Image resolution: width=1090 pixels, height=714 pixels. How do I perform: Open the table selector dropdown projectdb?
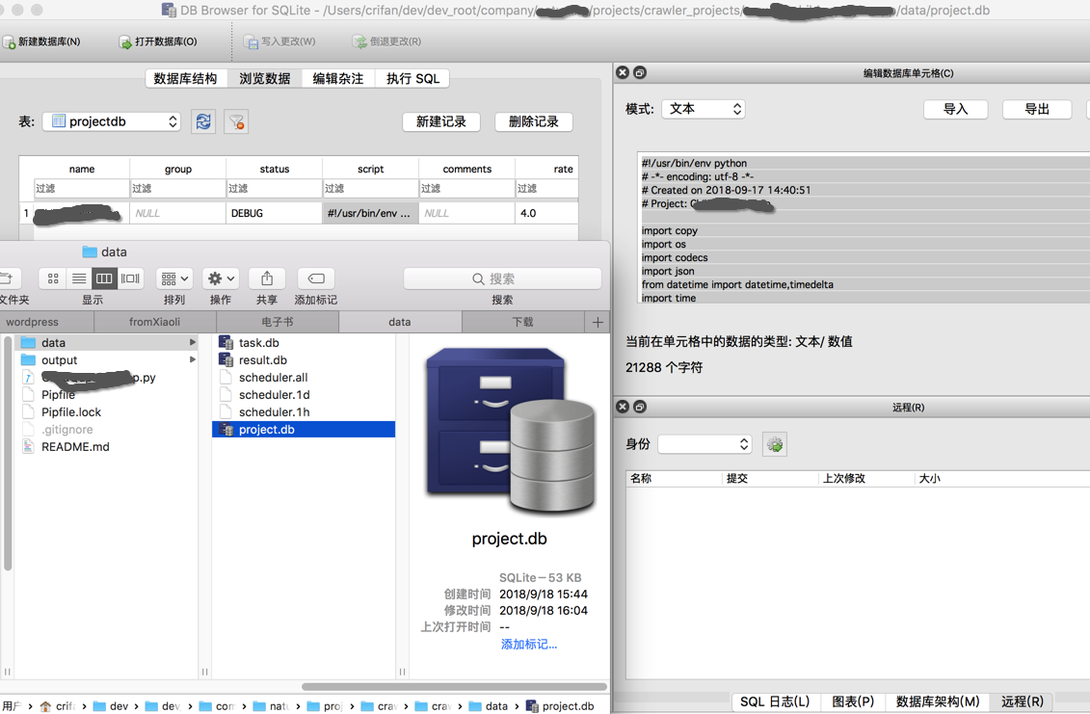tap(111, 121)
